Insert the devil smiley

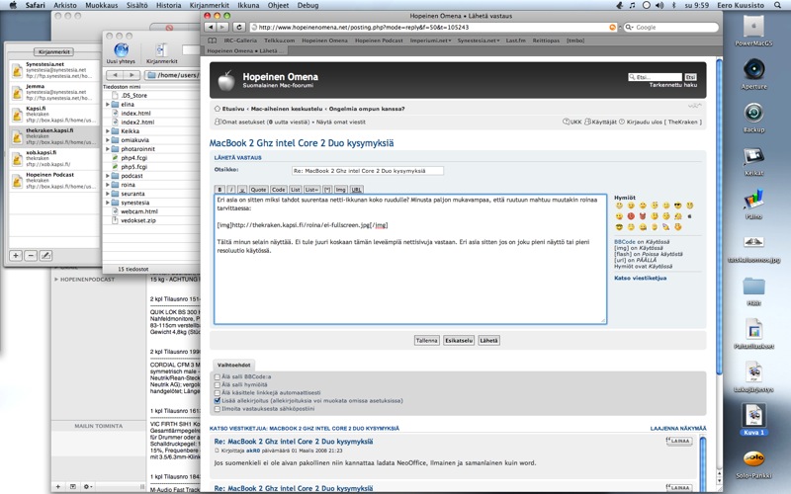tap(642, 216)
